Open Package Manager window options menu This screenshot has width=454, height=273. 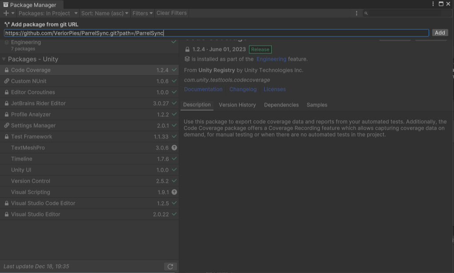pos(433,4)
